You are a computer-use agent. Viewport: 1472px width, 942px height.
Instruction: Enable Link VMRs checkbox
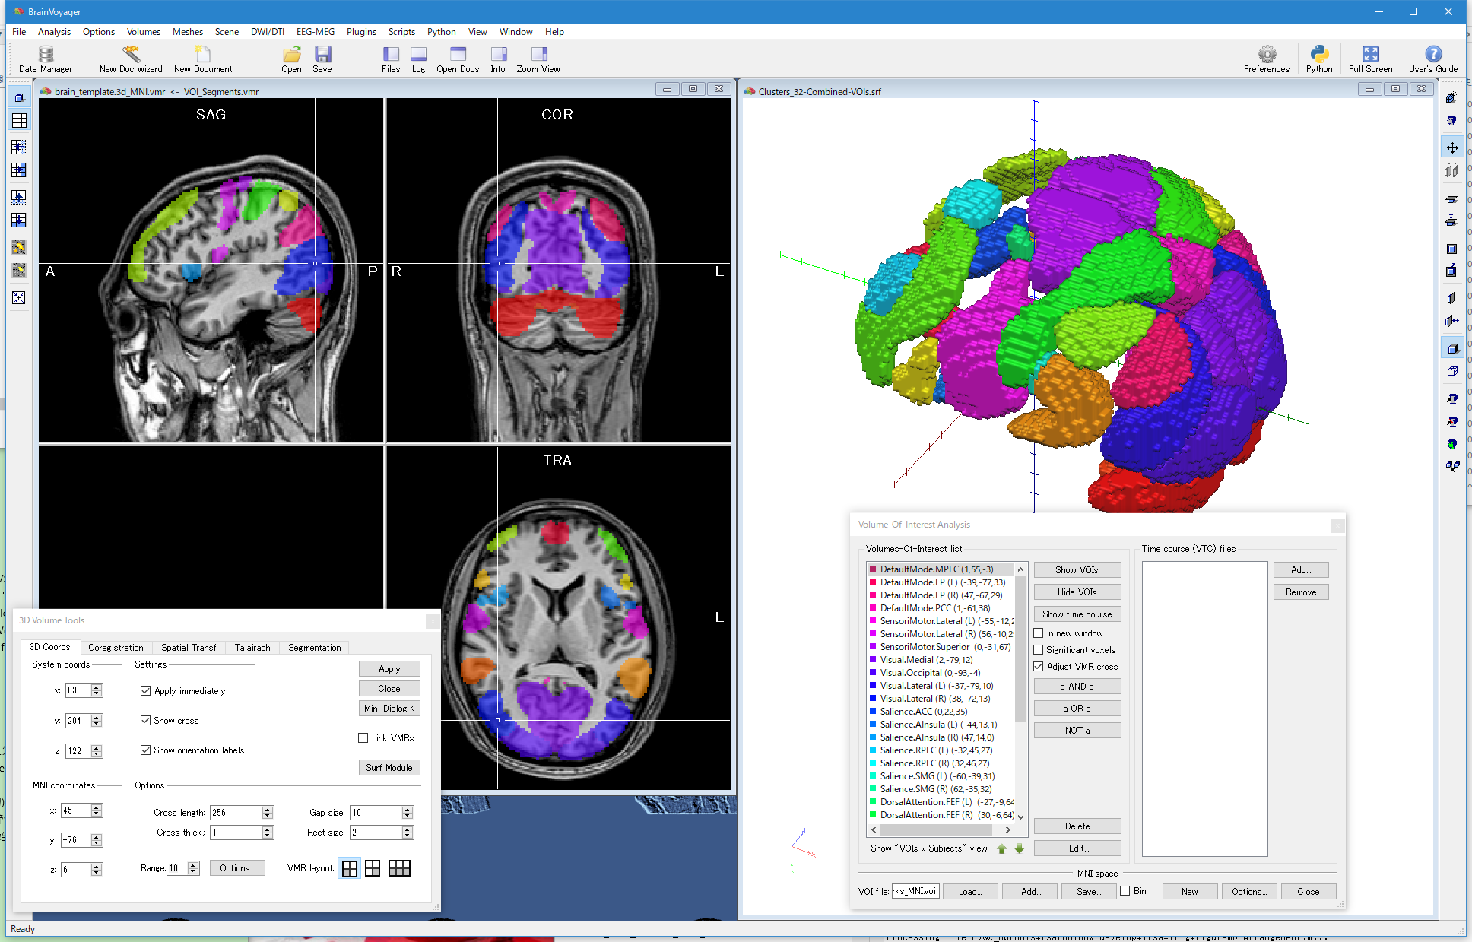(363, 738)
